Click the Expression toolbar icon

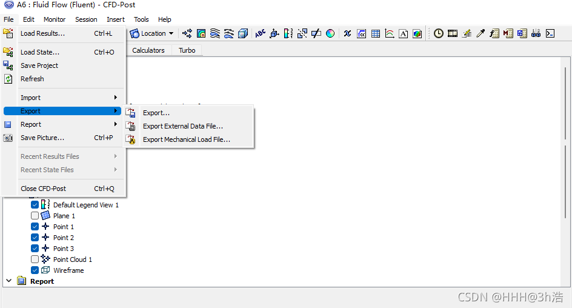tap(361, 33)
